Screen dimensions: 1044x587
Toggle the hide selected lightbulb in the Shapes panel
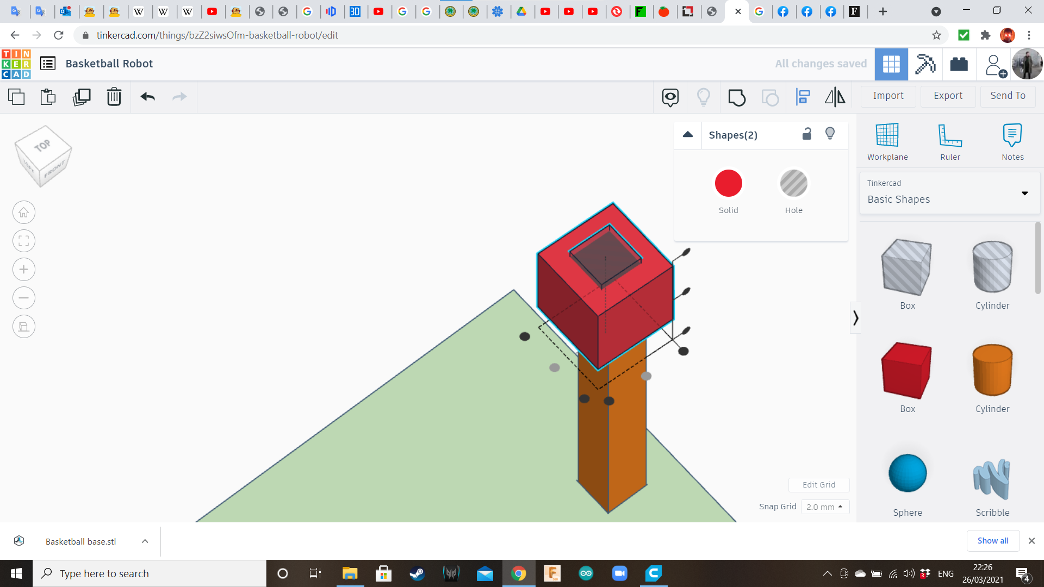[x=830, y=134]
